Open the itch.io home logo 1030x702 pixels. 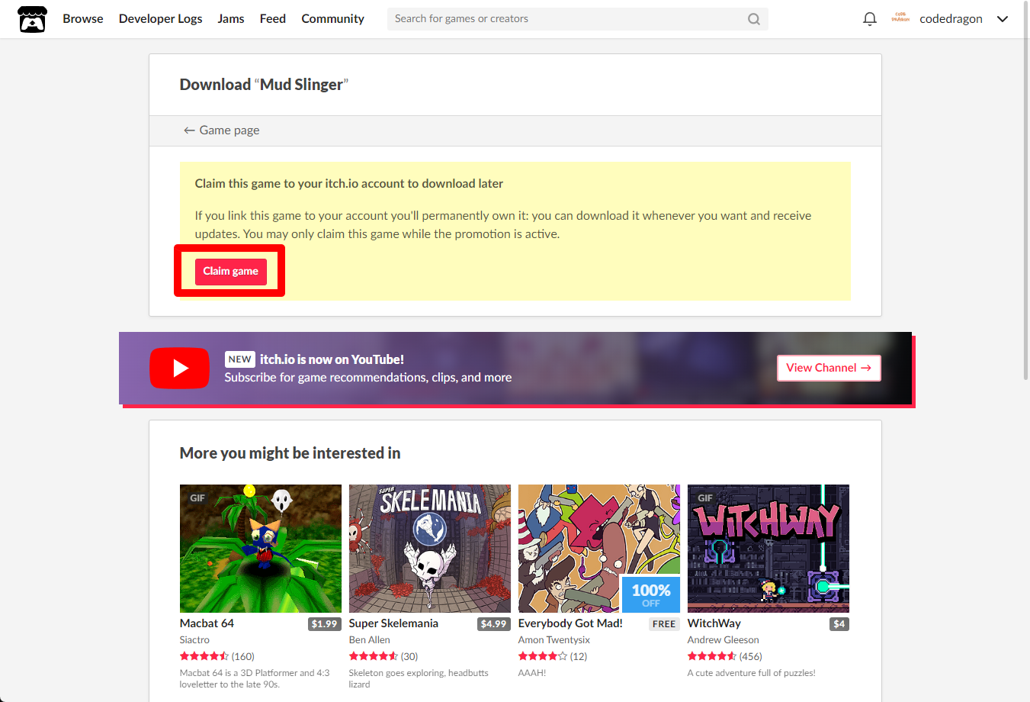(33, 19)
